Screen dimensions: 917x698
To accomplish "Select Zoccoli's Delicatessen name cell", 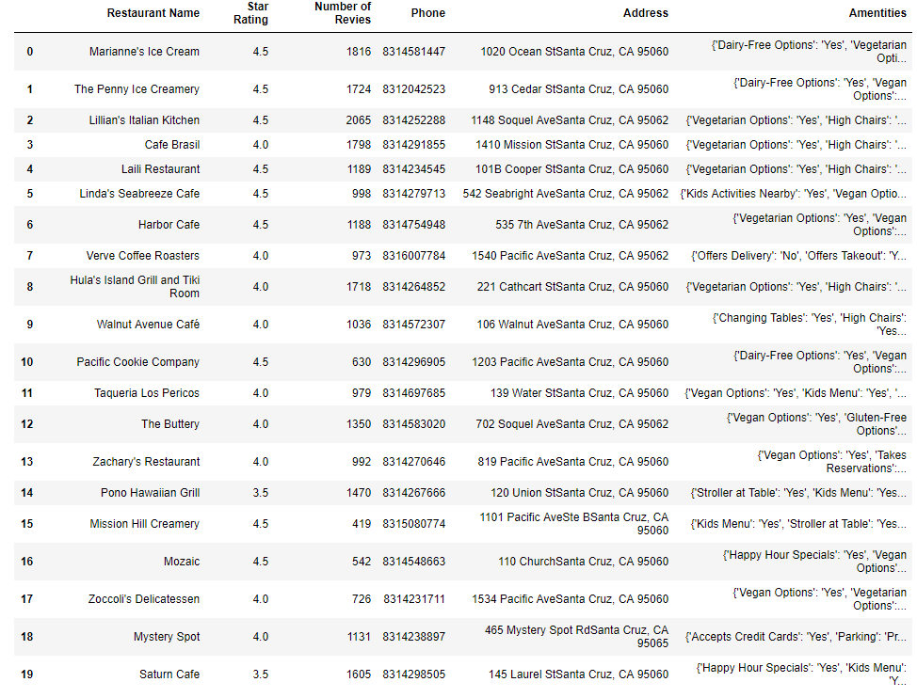I will 144,599.
